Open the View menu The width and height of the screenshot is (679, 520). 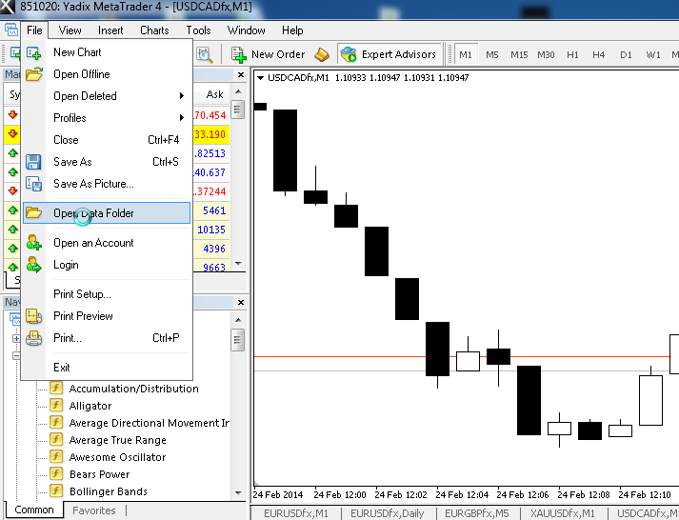click(70, 30)
